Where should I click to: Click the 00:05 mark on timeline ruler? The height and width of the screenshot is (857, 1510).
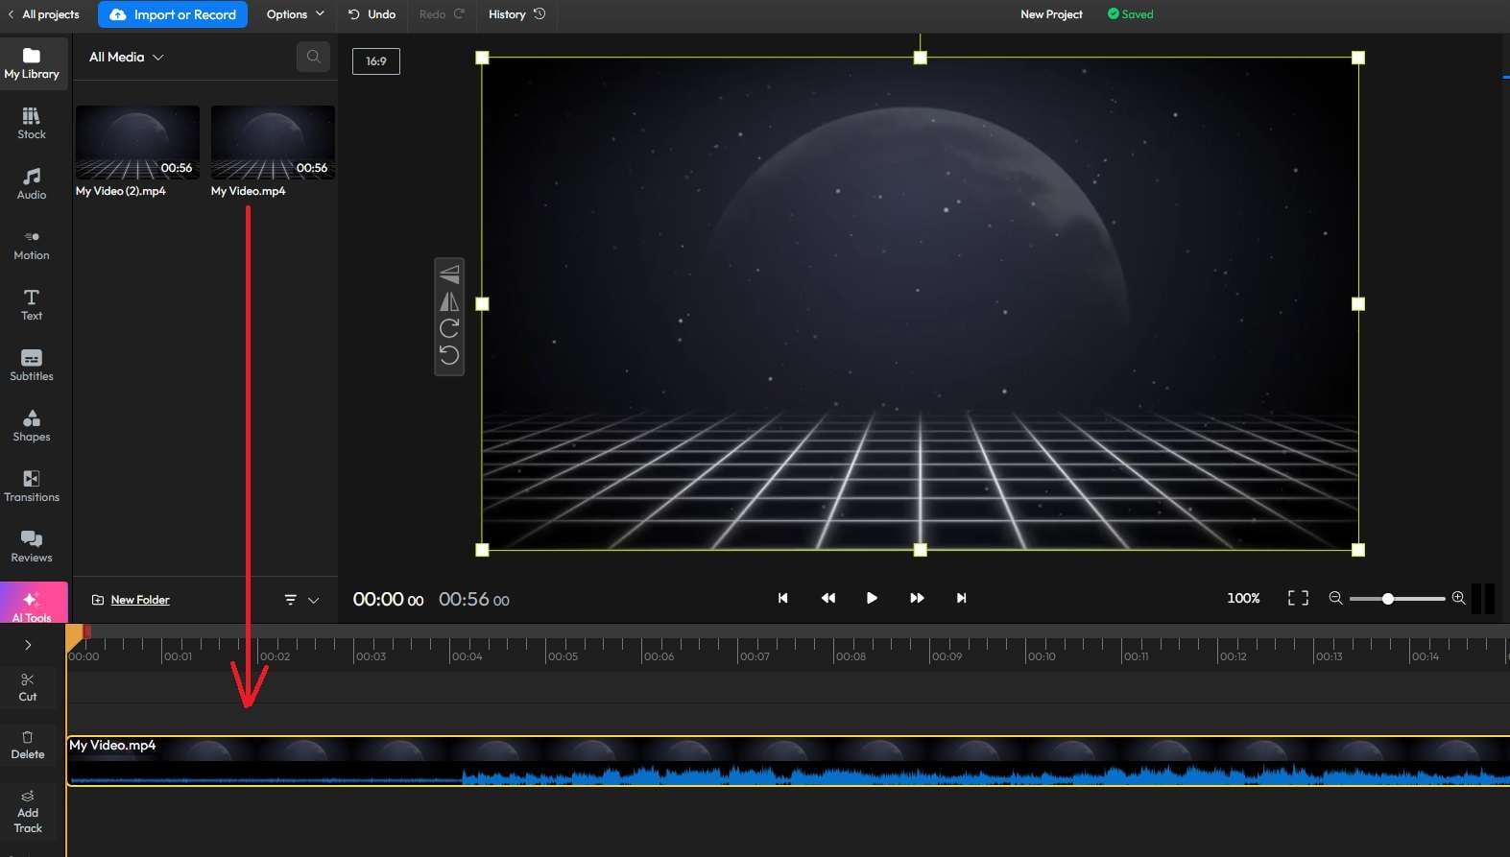(563, 656)
